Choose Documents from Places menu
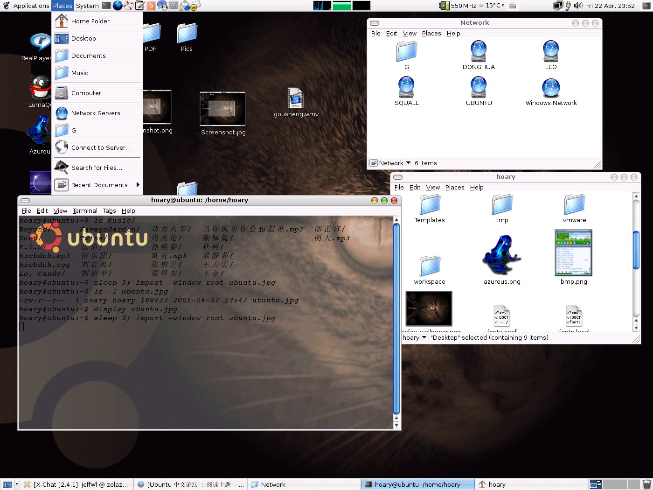653x490 pixels. click(x=97, y=56)
